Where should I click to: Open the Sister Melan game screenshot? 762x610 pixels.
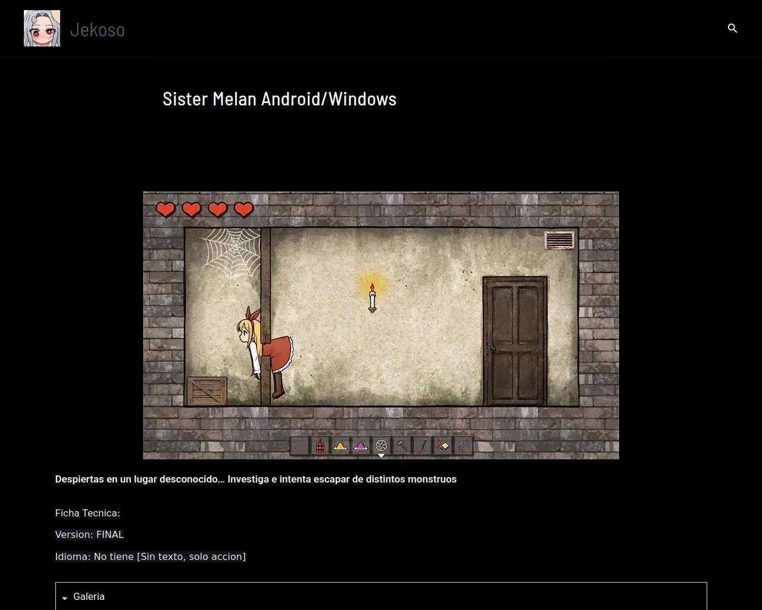(x=381, y=325)
